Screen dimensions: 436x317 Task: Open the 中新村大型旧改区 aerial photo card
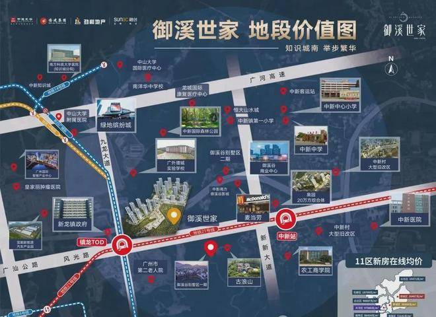(x=380, y=154)
